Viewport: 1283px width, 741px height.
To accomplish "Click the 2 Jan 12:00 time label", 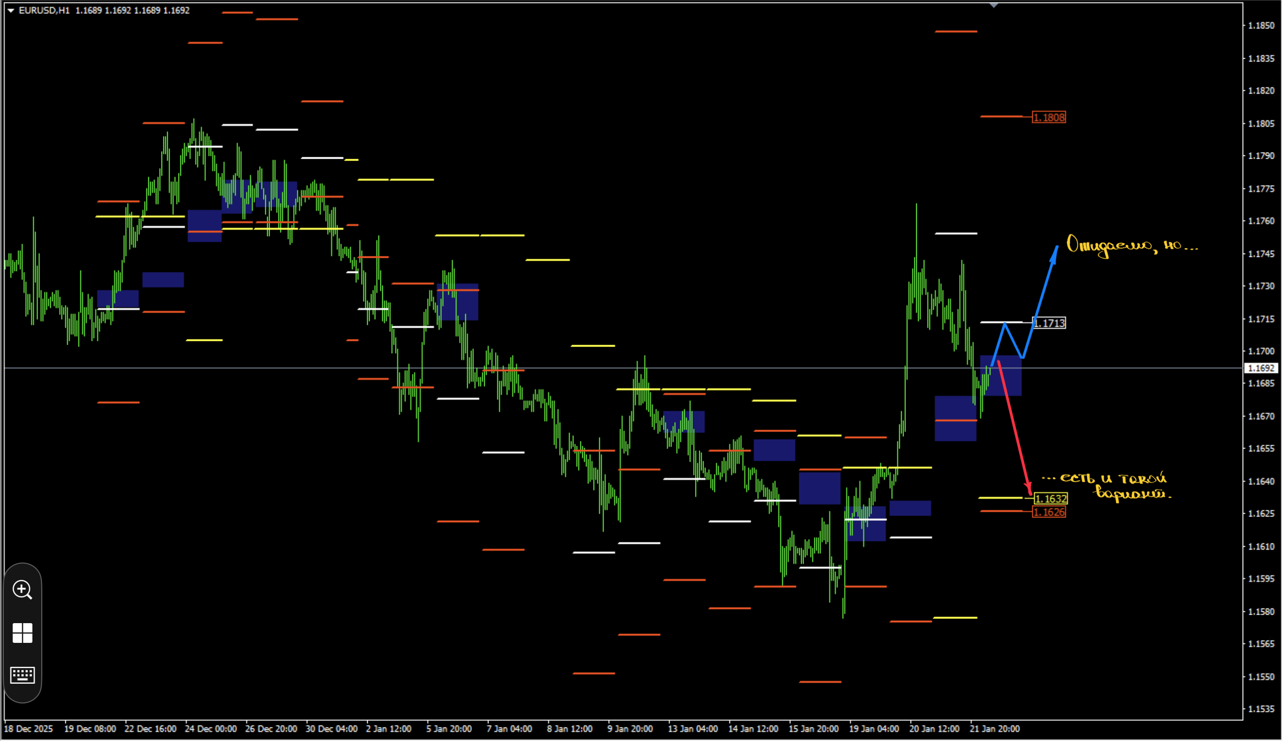I will pyautogui.click(x=388, y=729).
